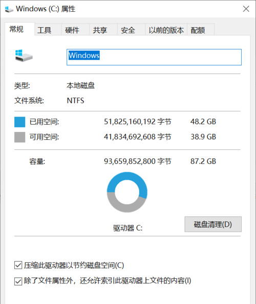Screen dimensions: 256x304
Task: Click the drive name input field
Action: [x=154, y=57]
